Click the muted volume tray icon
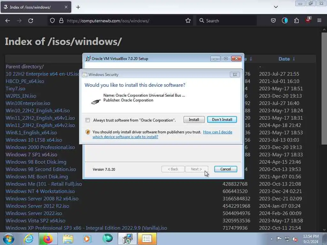Viewport: 327px width, 245px height. (295, 239)
